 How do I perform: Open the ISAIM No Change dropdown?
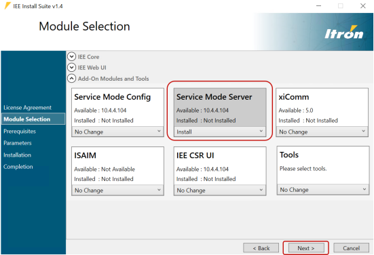pyautogui.click(x=117, y=190)
